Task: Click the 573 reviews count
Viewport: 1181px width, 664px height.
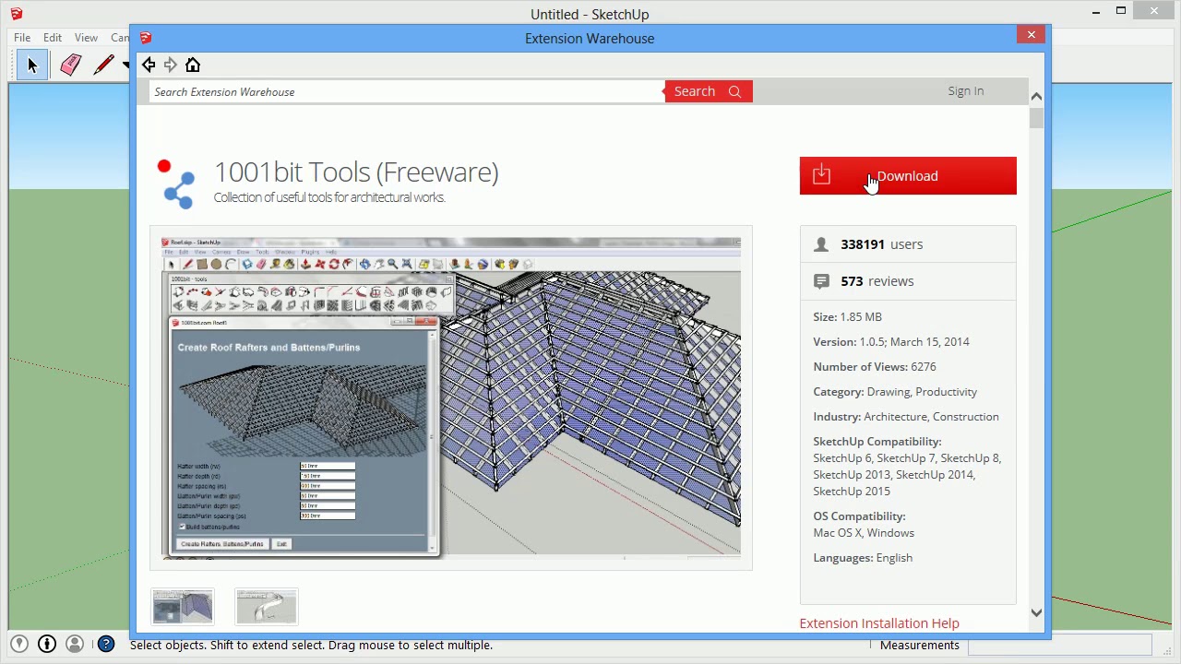Action: coord(877,281)
